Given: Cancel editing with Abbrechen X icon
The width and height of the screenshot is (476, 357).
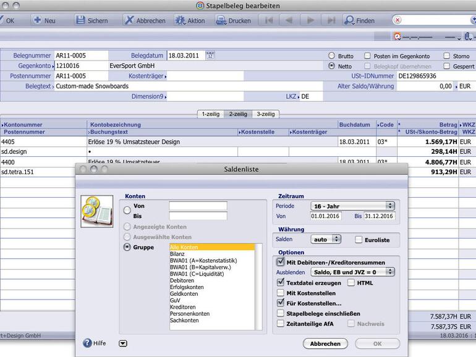Looking at the screenshot, I should 129,20.
